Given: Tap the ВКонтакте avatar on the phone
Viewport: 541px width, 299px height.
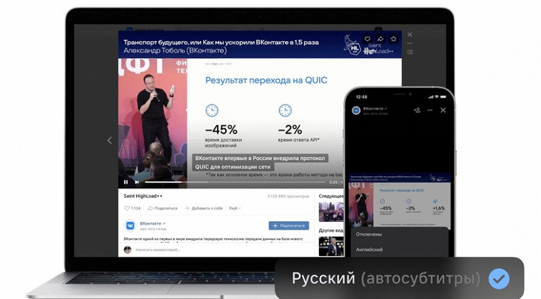Looking at the screenshot, I should coord(356,110).
